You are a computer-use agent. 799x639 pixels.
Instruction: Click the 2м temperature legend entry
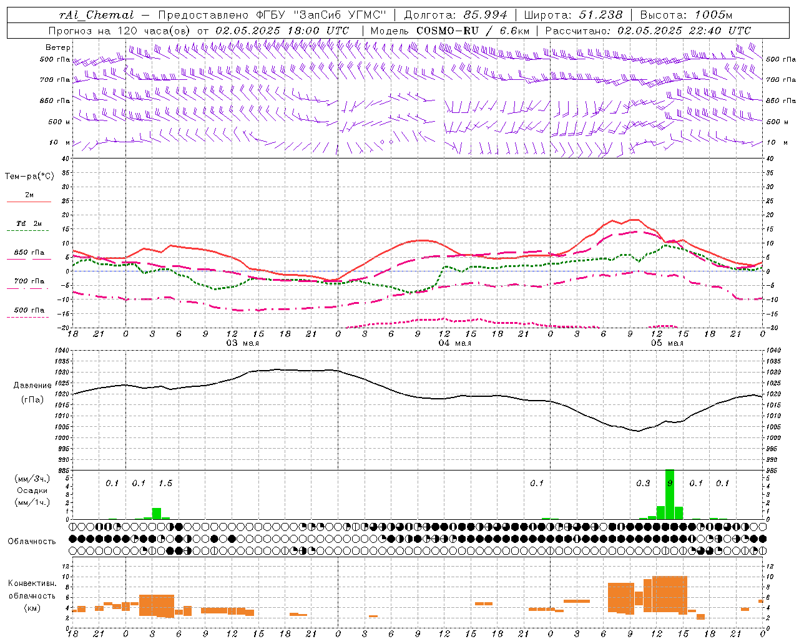point(29,195)
